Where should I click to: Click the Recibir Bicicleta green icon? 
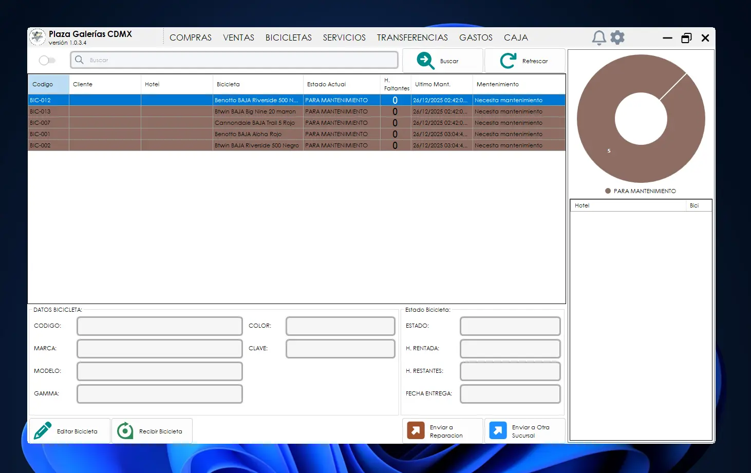[125, 431]
